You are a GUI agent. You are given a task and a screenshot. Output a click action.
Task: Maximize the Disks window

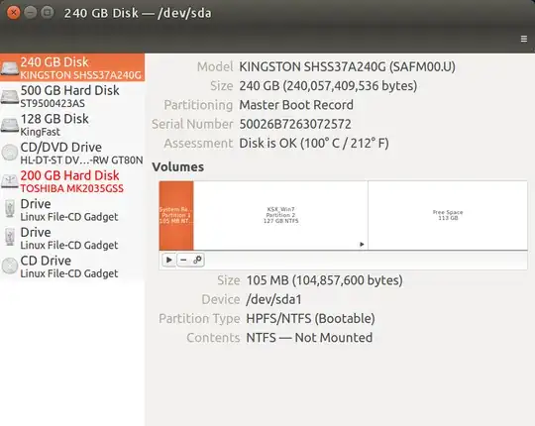[x=48, y=13]
